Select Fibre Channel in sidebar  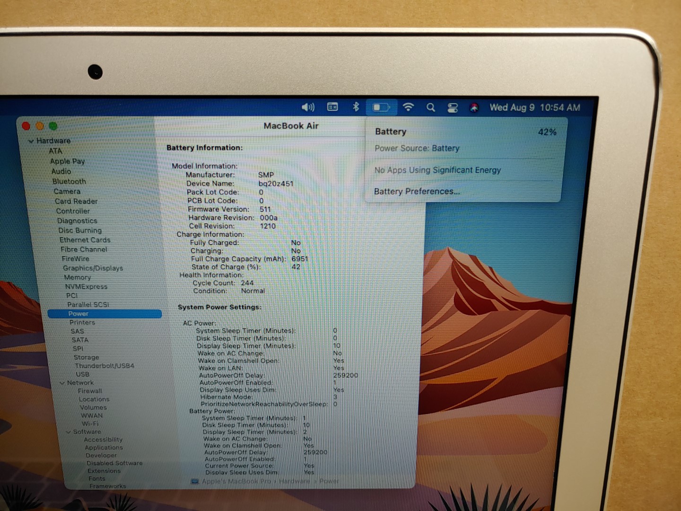(x=84, y=249)
